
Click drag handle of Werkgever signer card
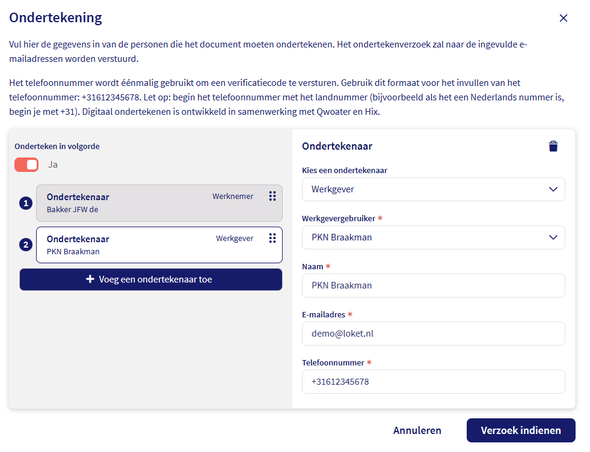pyautogui.click(x=272, y=238)
